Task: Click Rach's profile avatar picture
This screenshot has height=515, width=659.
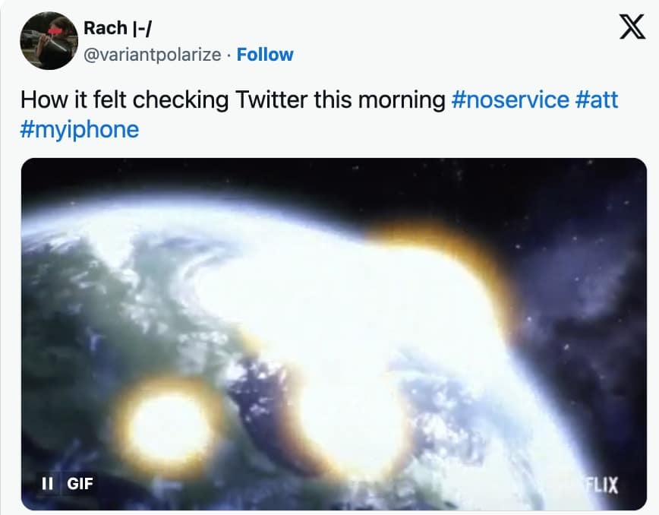Action: [x=49, y=41]
